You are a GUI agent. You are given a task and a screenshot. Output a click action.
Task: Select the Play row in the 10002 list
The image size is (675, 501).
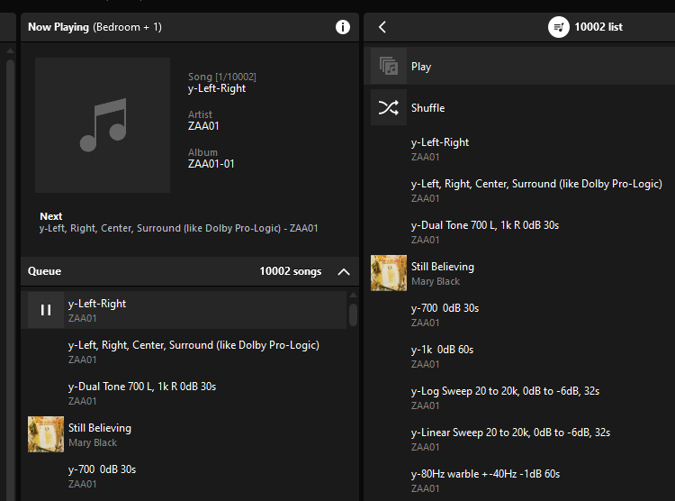coord(523,66)
